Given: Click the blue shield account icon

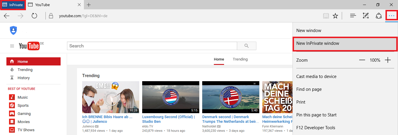Looking at the screenshot, I should pyautogui.click(x=13, y=30).
